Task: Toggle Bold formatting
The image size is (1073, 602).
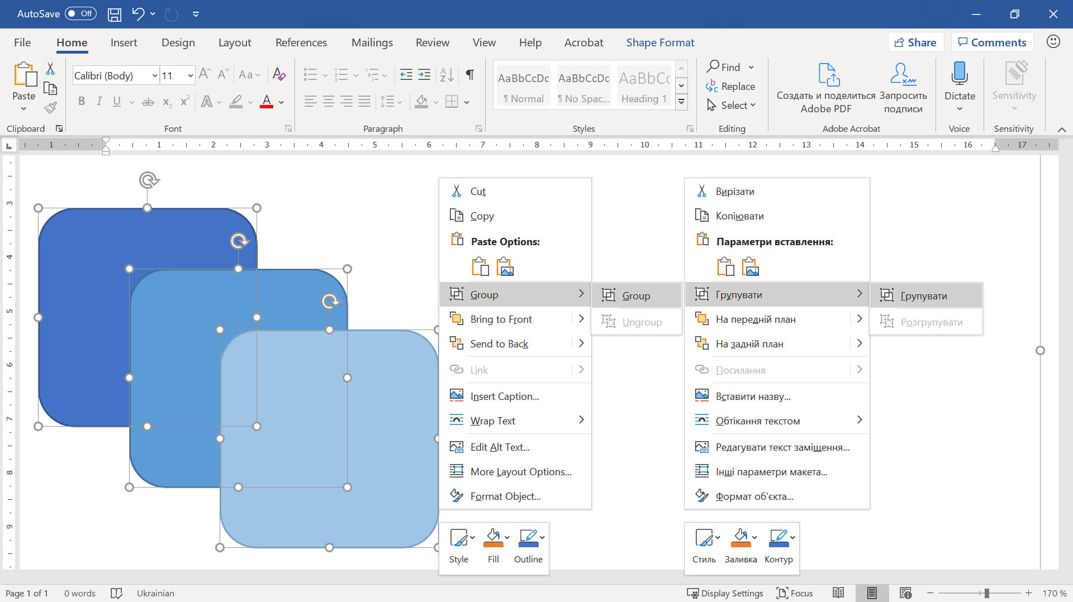Action: click(x=82, y=101)
